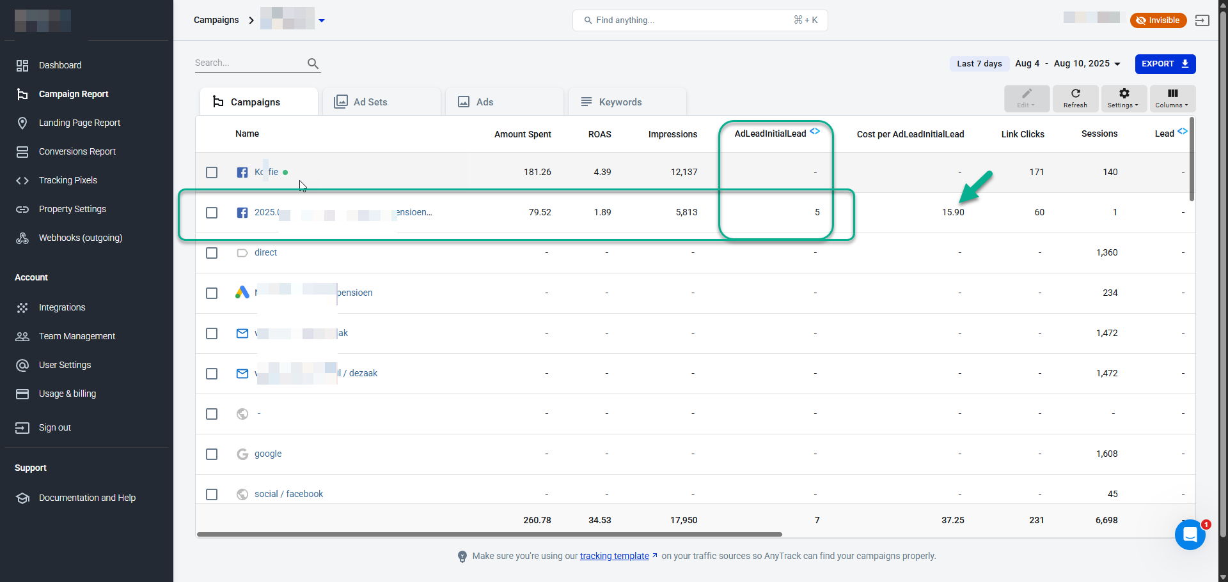This screenshot has width=1228, height=582.
Task: Switch to the Ad Sets tab
Action: coord(382,102)
